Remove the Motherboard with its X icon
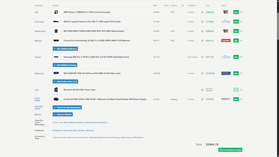Viewport: 279px width, 157px height. (x=241, y=31)
